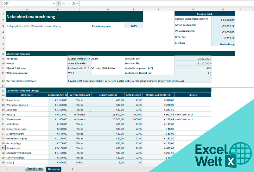Select row 27 header

3,148
